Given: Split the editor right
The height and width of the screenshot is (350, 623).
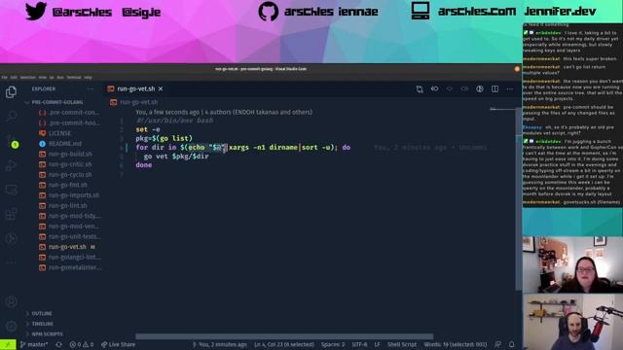Looking at the screenshot, I should click(495, 88).
